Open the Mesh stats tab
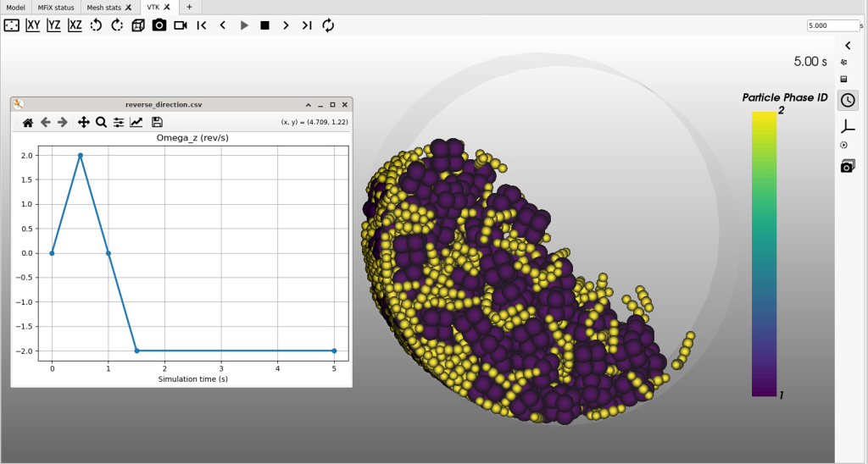This screenshot has width=868, height=464. click(104, 7)
